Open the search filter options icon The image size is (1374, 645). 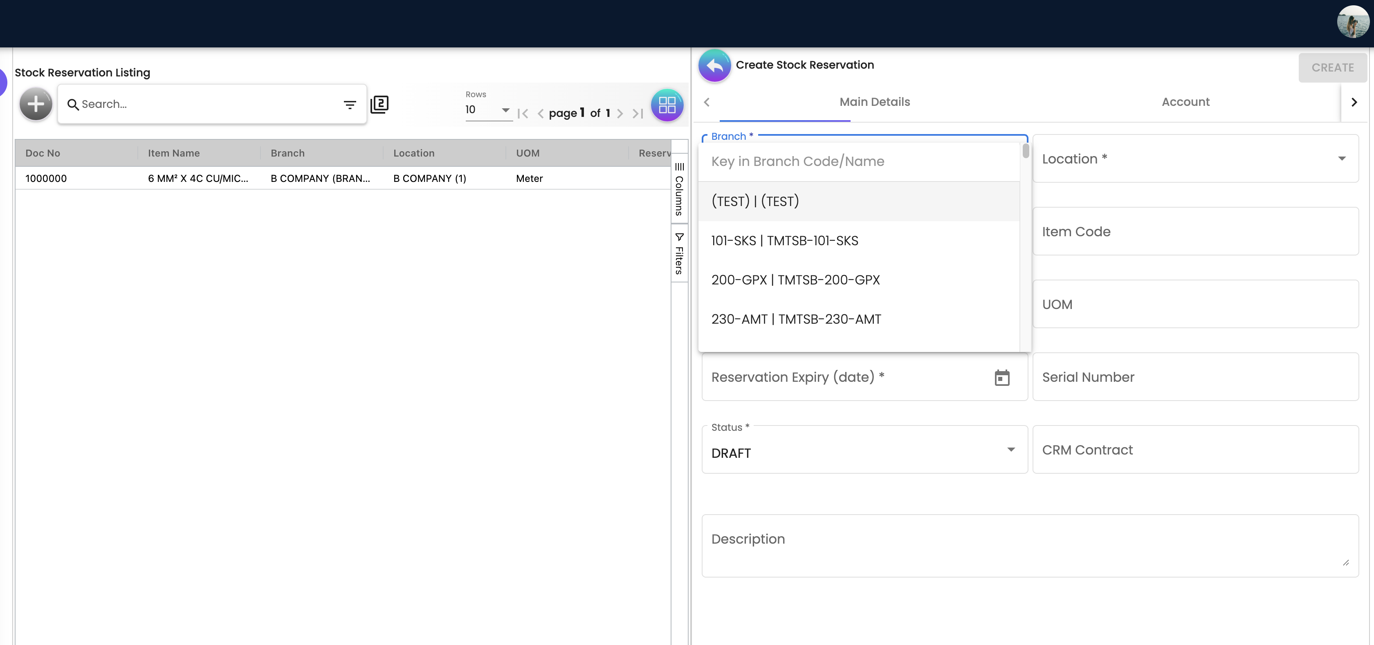pos(350,105)
